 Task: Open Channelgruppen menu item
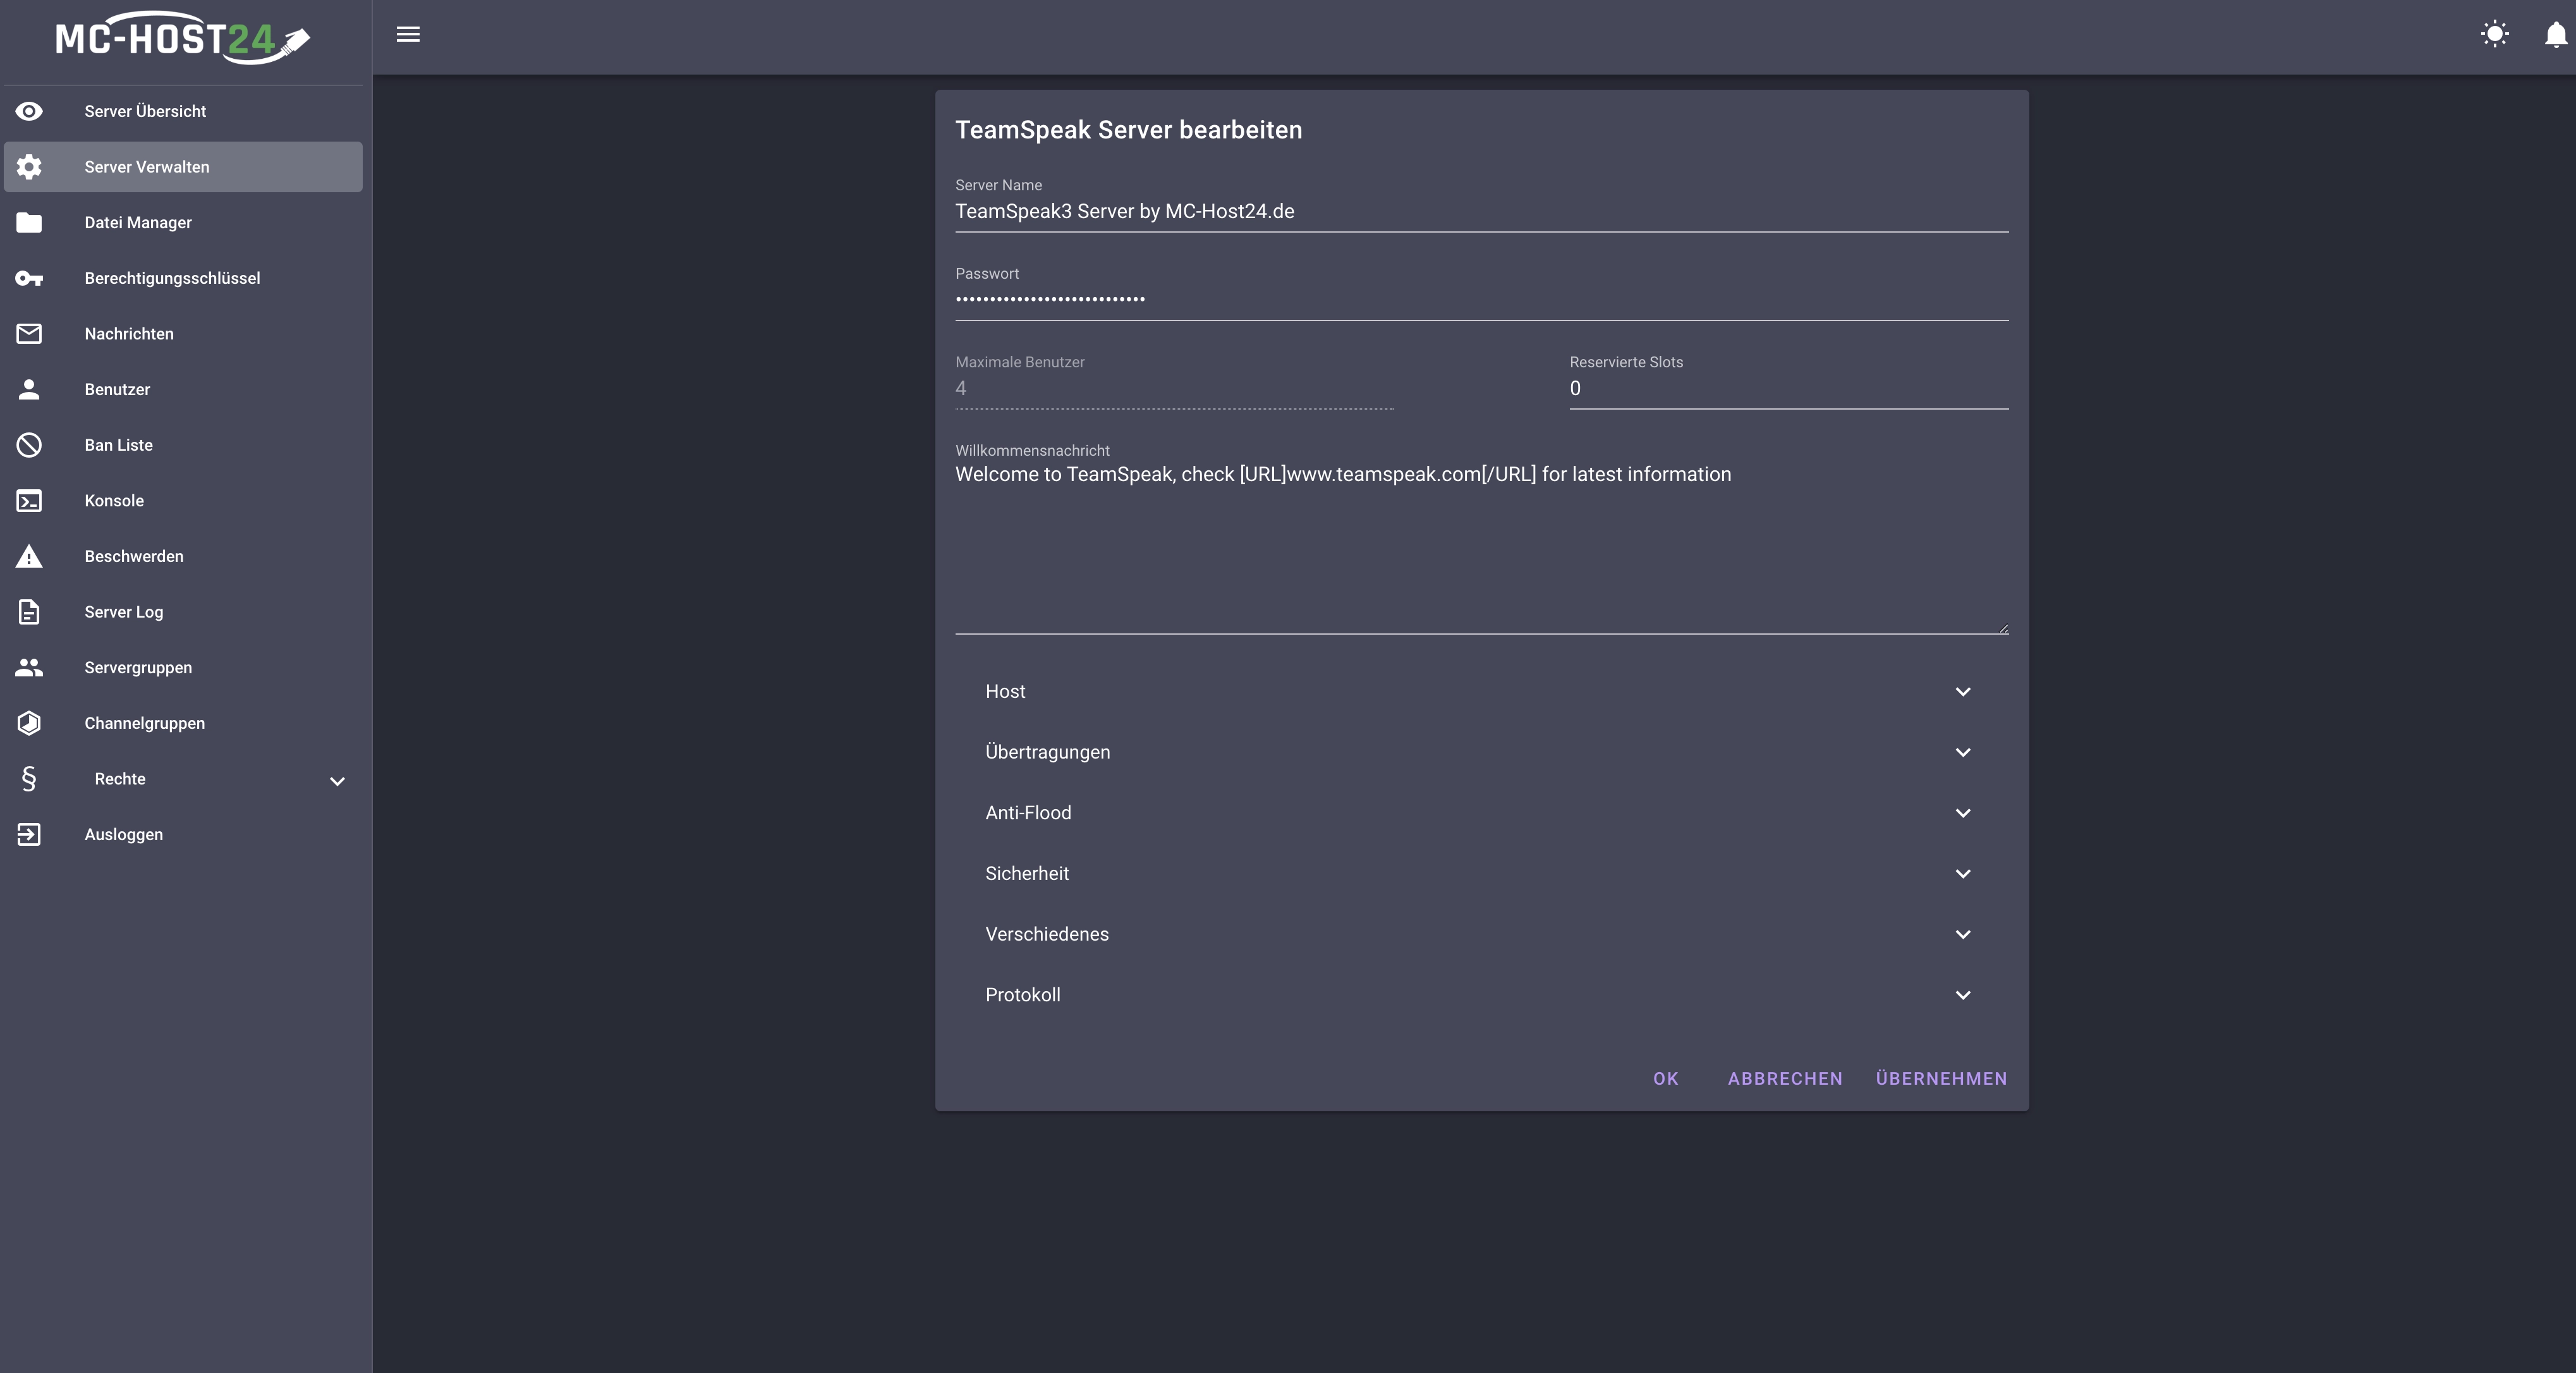click(x=183, y=723)
